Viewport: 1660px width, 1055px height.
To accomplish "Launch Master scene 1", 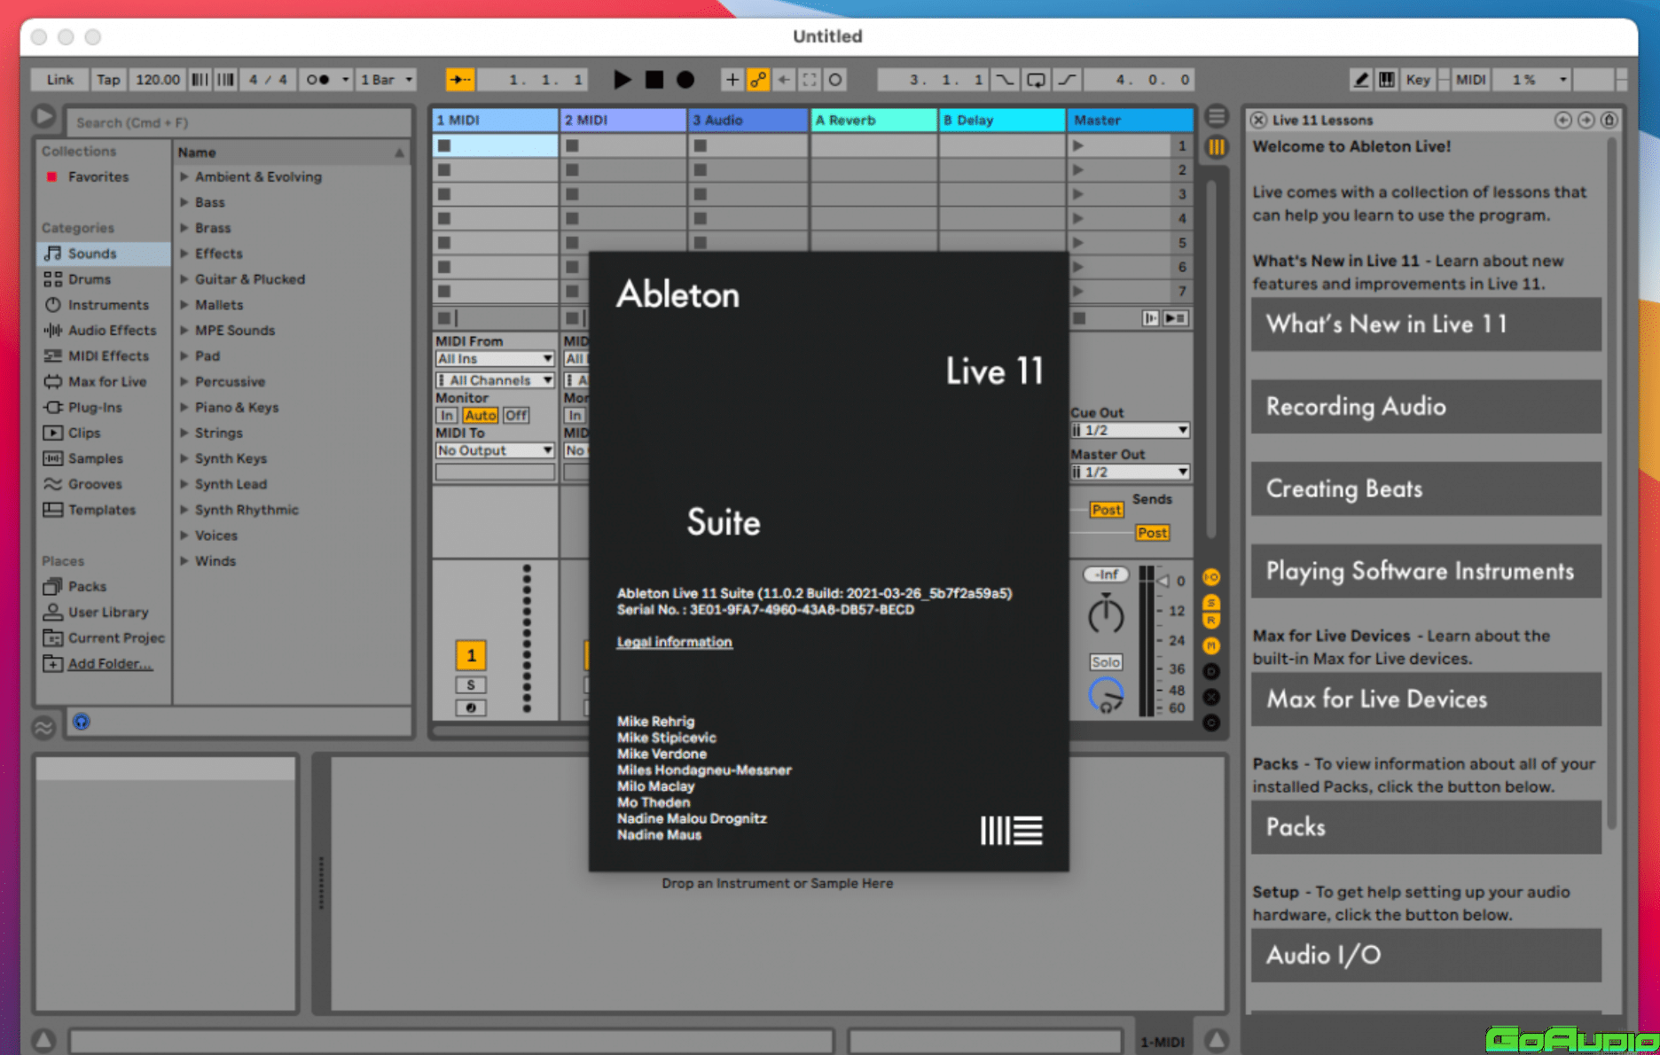I will 1078,146.
